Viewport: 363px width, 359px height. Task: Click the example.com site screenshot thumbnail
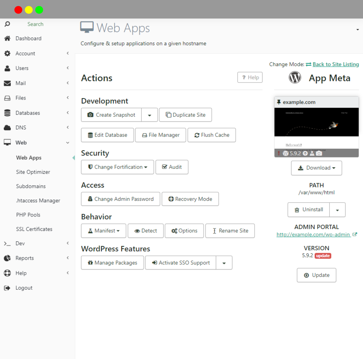[317, 128]
